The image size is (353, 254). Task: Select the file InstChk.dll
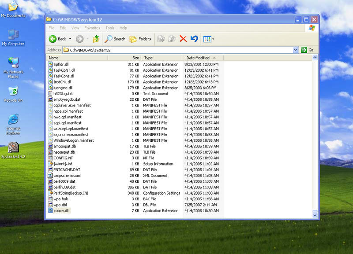[62, 82]
